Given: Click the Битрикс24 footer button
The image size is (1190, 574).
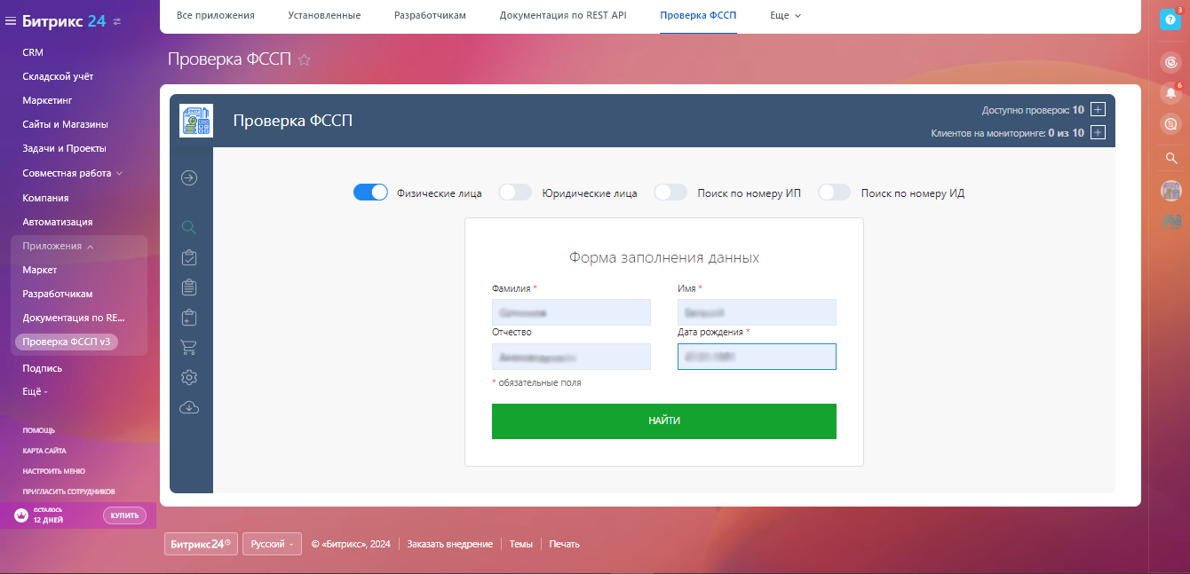Looking at the screenshot, I should (201, 544).
